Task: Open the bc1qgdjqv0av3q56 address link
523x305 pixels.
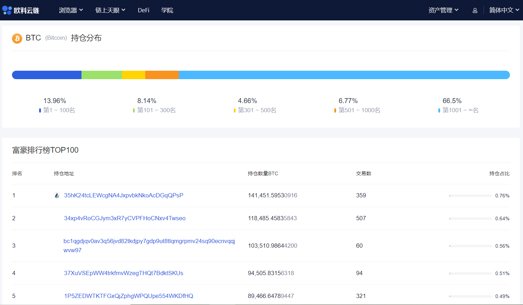Action: pyautogui.click(x=149, y=246)
